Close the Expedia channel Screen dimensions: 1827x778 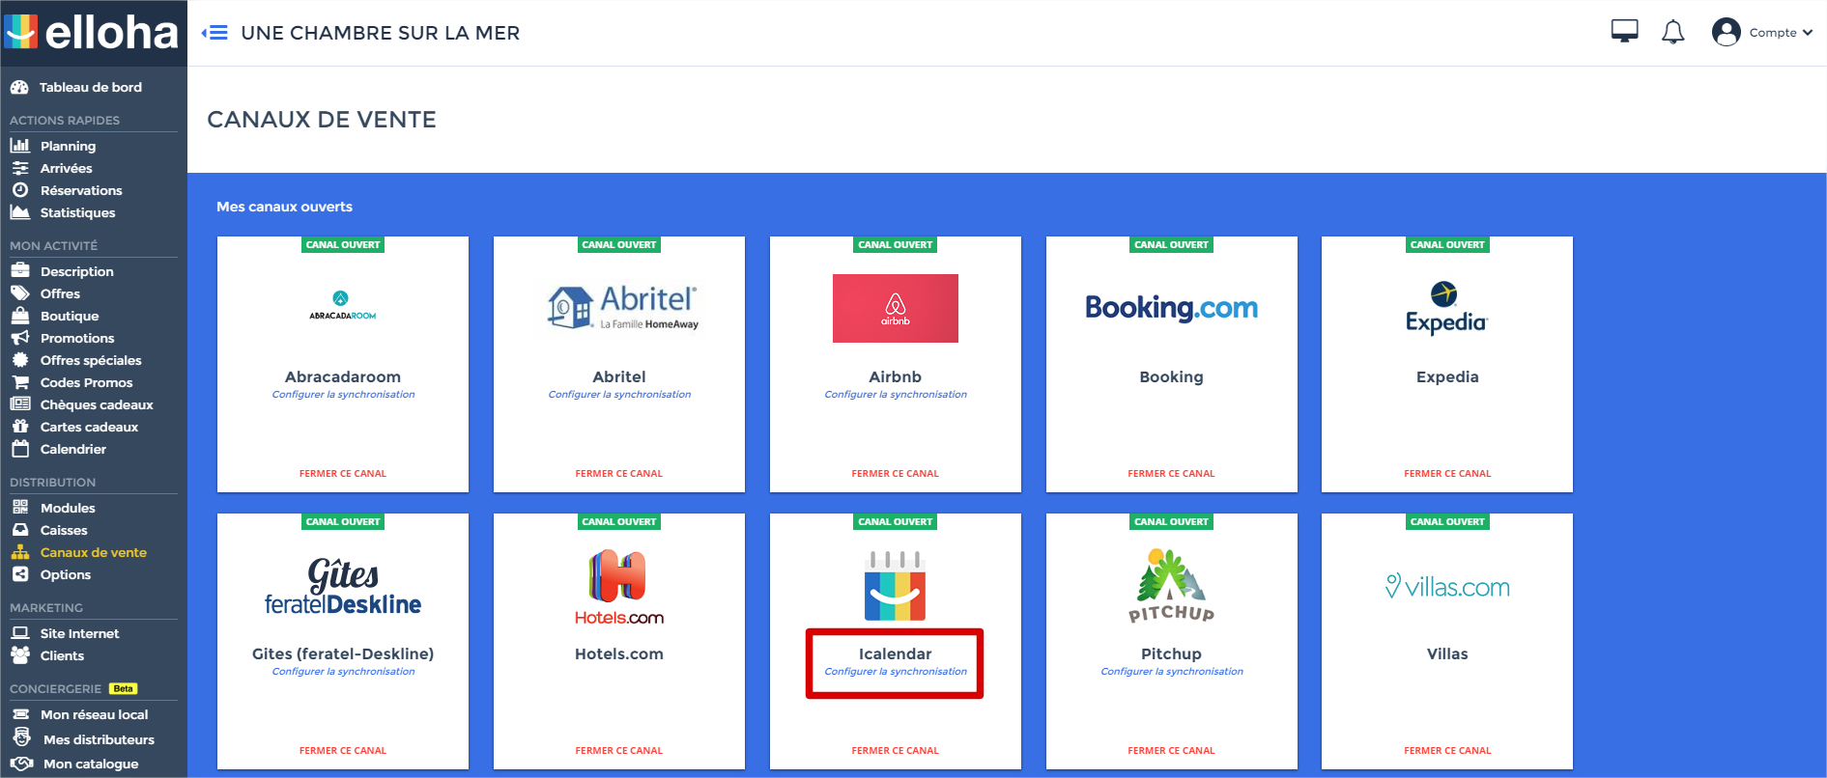[1447, 474]
